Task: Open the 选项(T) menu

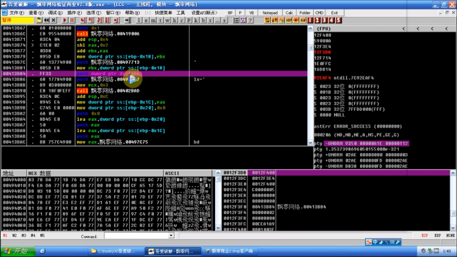Action: point(93,13)
